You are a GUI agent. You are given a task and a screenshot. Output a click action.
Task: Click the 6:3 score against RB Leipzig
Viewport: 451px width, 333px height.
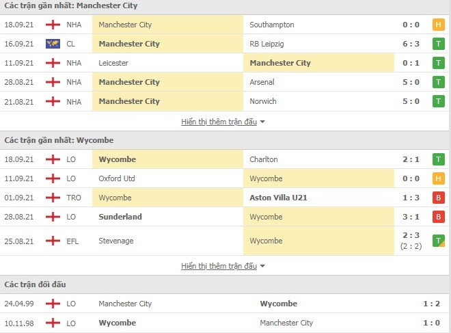(x=411, y=44)
